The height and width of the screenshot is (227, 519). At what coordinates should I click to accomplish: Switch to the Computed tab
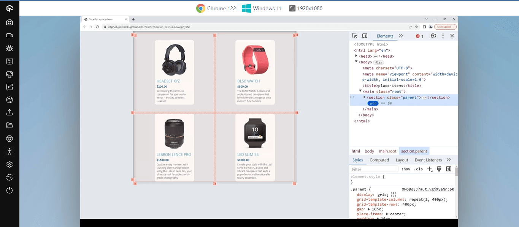pos(379,160)
